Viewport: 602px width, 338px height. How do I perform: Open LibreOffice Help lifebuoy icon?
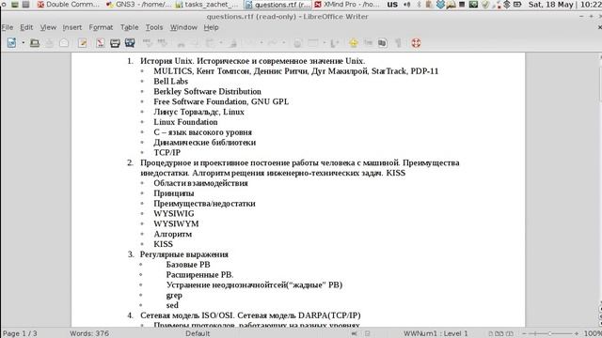coord(416,43)
